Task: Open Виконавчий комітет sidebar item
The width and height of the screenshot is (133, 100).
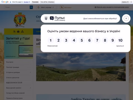Action: pyautogui.click(x=14, y=88)
